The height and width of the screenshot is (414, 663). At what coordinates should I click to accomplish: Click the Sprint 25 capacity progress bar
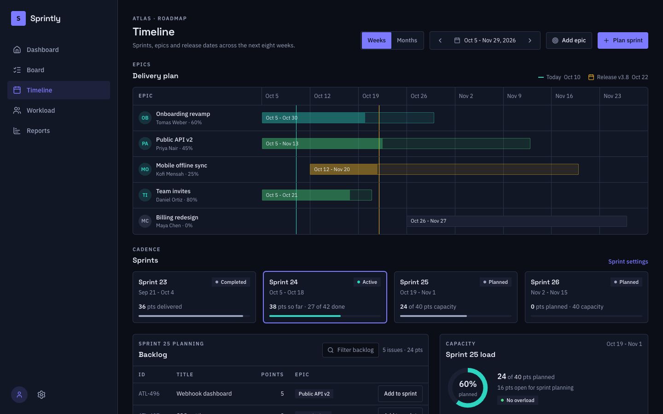(x=456, y=316)
